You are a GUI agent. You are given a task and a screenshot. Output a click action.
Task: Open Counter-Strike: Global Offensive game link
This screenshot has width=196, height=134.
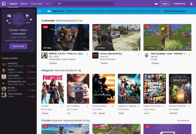coord(62,59)
